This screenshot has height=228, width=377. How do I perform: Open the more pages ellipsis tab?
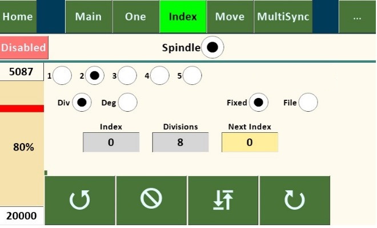[x=357, y=17]
